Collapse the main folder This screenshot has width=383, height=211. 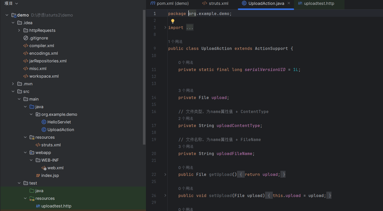pos(19,99)
